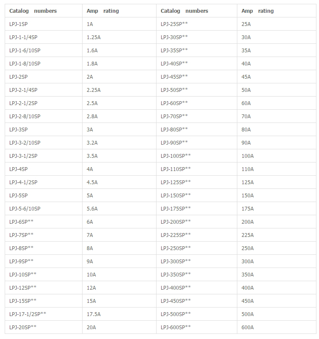The height and width of the screenshot is (339, 319).
Task: Click catalog number LPJ-175SP**
Action: [176, 209]
